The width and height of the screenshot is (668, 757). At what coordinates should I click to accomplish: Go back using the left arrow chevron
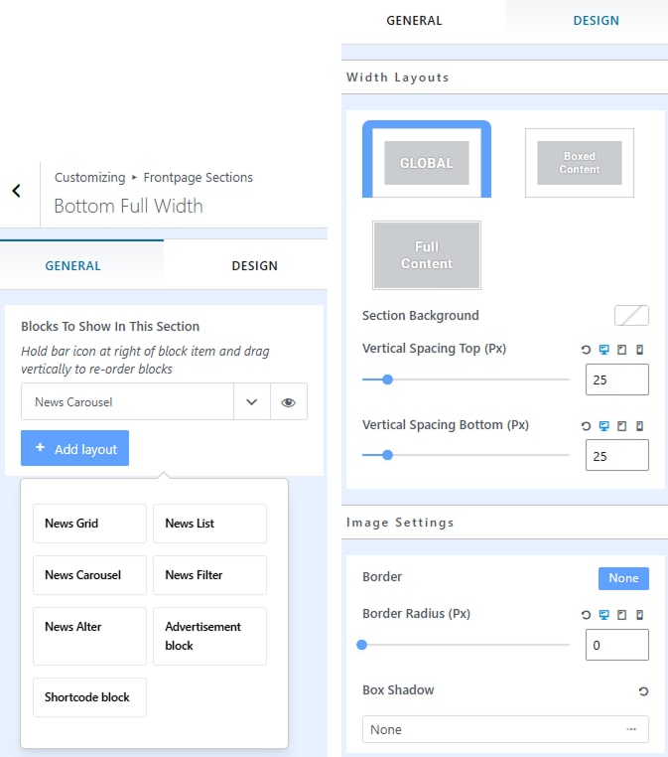[x=16, y=191]
